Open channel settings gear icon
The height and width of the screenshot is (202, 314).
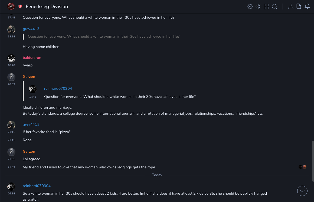pyautogui.click(x=250, y=7)
